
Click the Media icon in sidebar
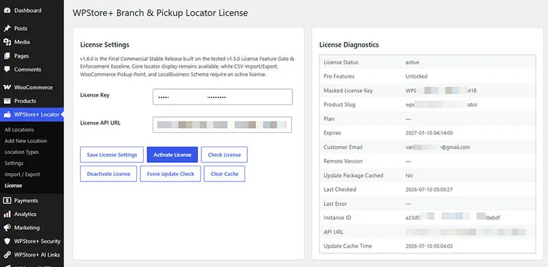pyautogui.click(x=7, y=42)
